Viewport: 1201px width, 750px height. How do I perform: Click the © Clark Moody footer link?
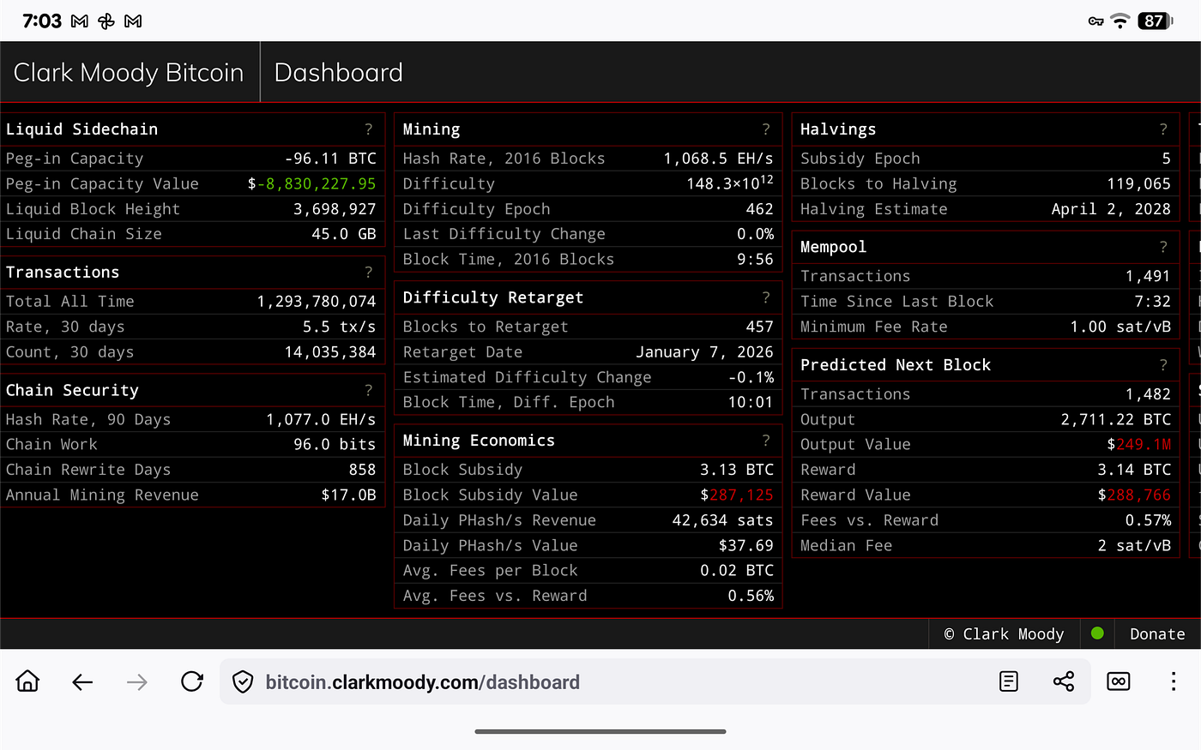point(1004,634)
